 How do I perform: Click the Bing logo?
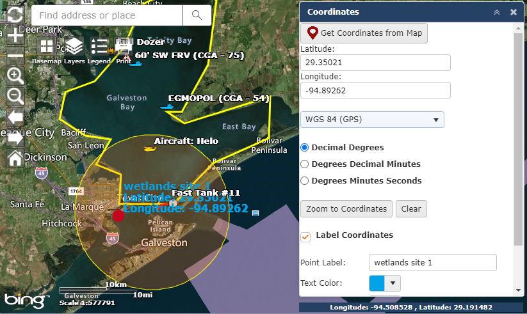coord(26,300)
